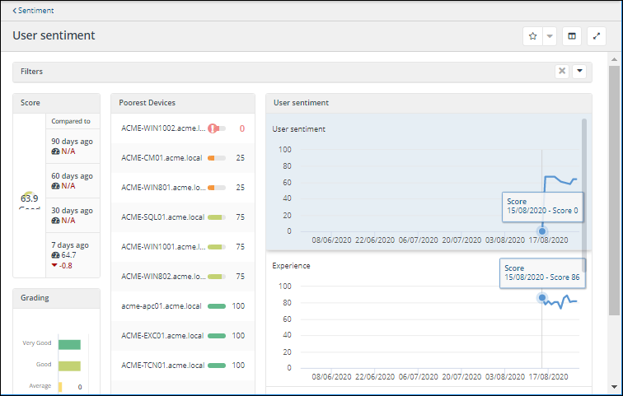The height and width of the screenshot is (396, 623).
Task: Click the 63.9 score gauge
Action: [30, 199]
